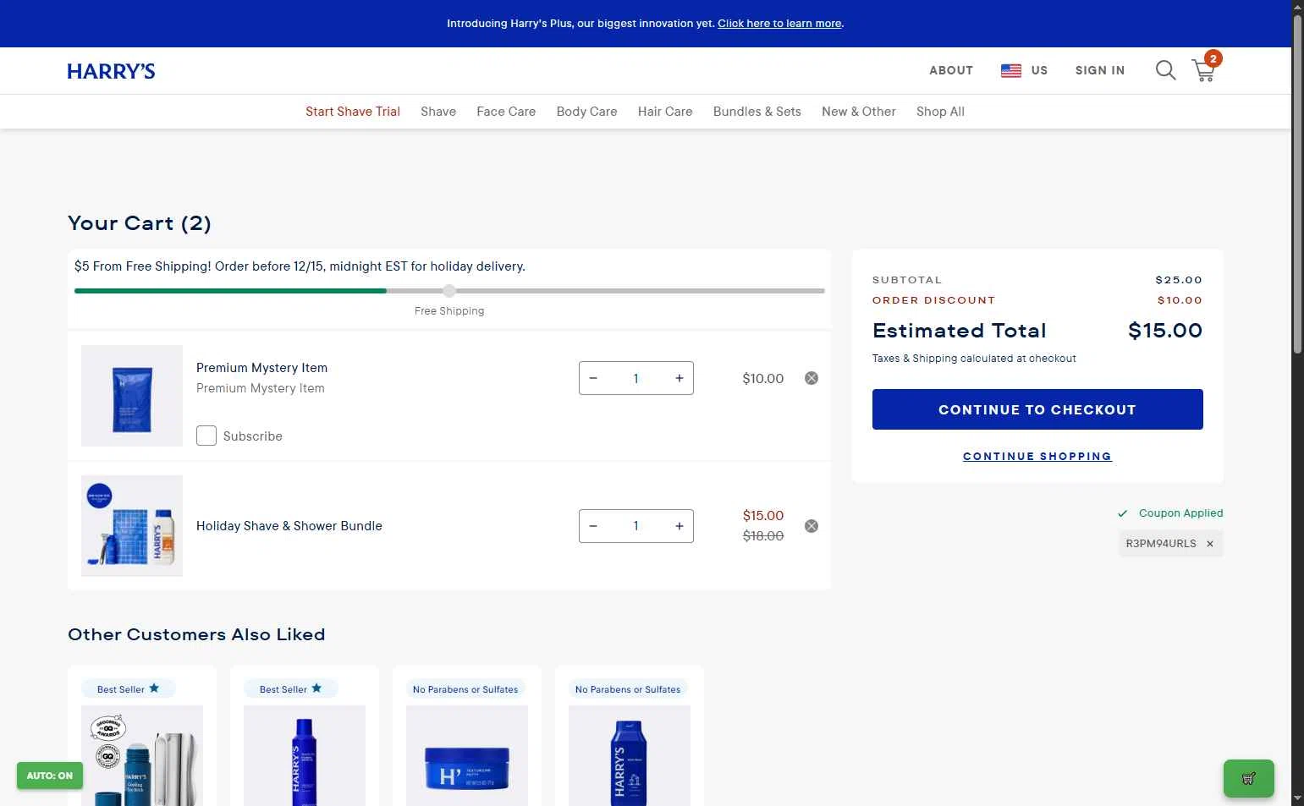Screen dimensions: 1304x806
Task: Decrease Holiday Shave & Shower Bundle quantity
Action: (x=593, y=526)
